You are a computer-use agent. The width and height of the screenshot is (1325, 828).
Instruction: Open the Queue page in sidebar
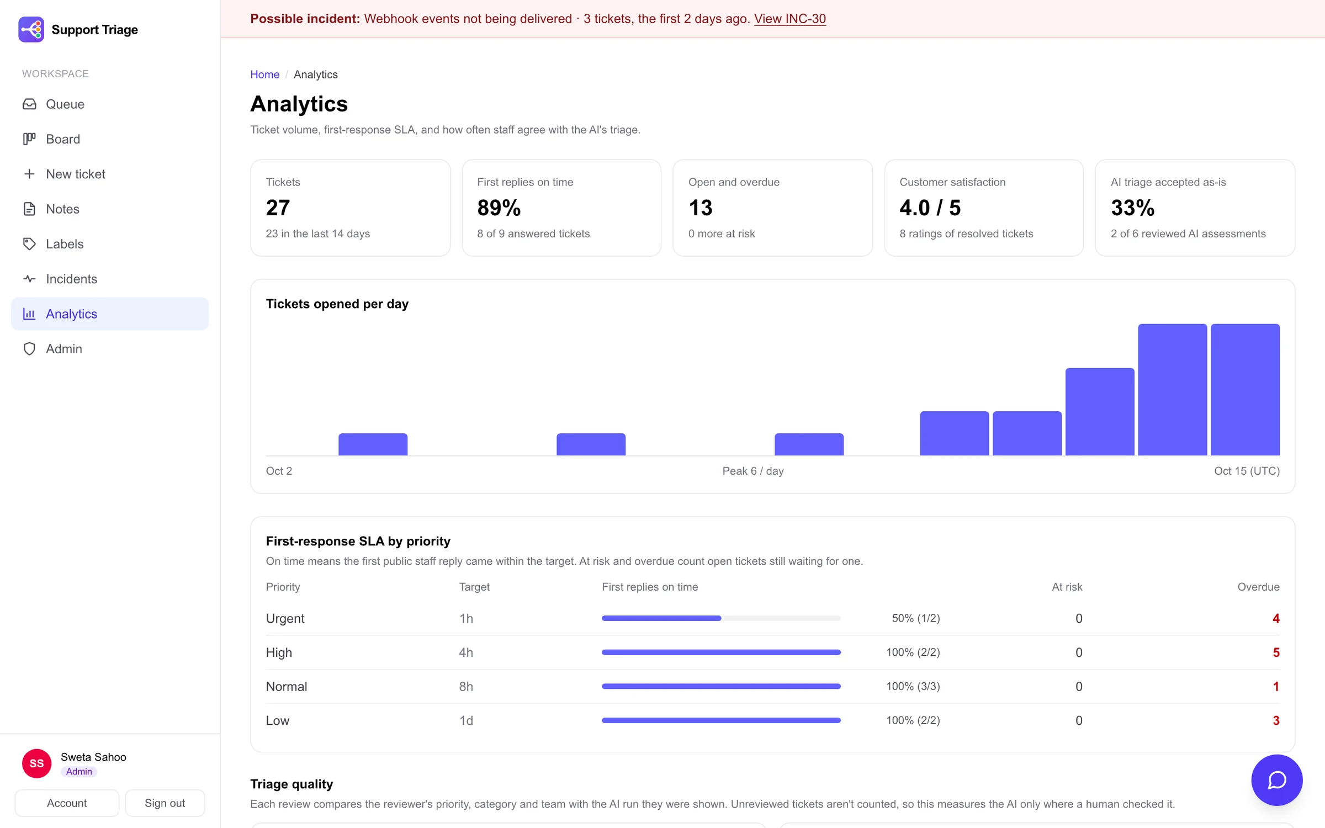click(x=110, y=104)
